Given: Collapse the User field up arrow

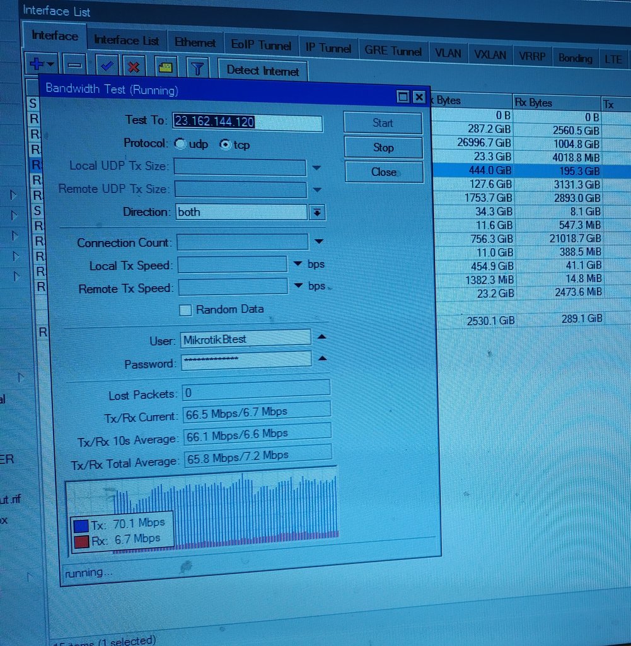Looking at the screenshot, I should tap(322, 337).
